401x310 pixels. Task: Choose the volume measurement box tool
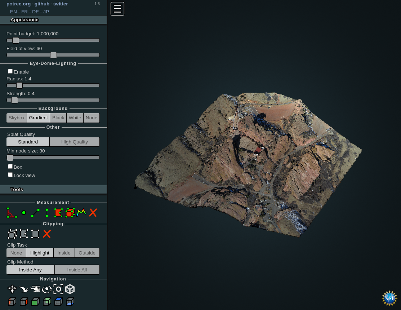click(x=70, y=213)
